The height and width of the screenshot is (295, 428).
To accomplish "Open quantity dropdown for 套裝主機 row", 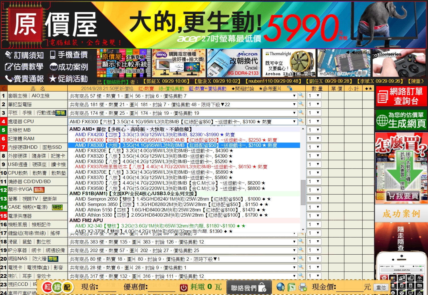I will 314,96.
